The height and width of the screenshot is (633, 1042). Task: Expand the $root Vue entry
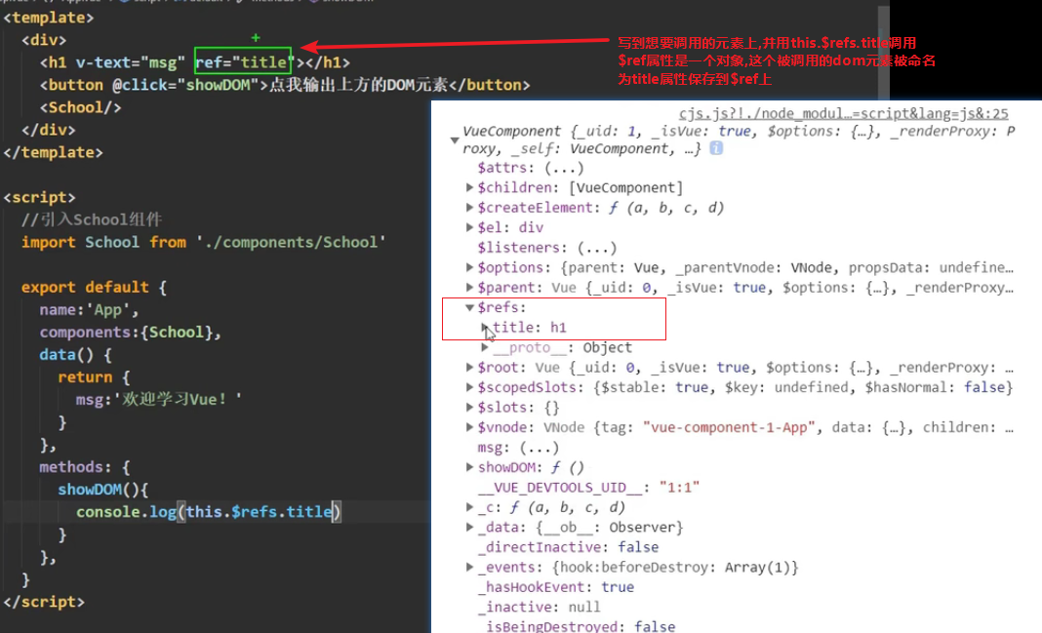(469, 368)
